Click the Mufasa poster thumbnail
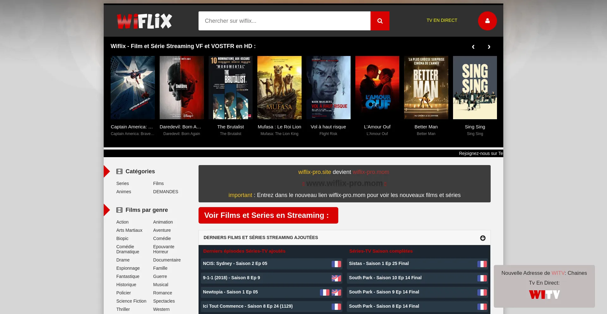Screen dimensions: 607x314 click(279, 88)
